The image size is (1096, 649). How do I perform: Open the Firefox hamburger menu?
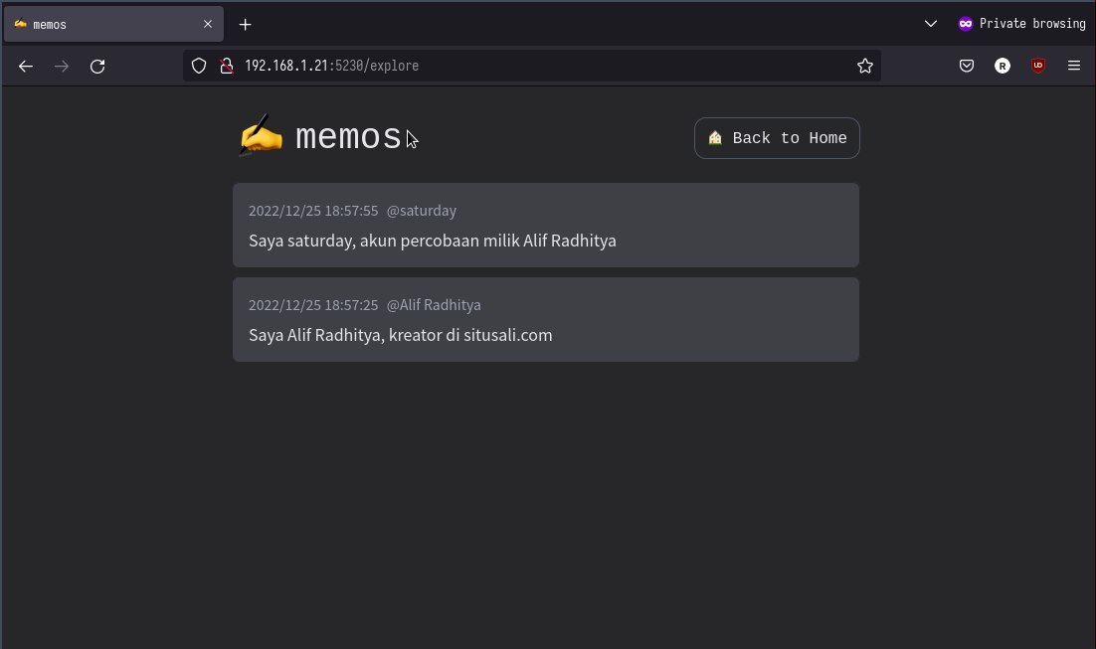tap(1074, 66)
